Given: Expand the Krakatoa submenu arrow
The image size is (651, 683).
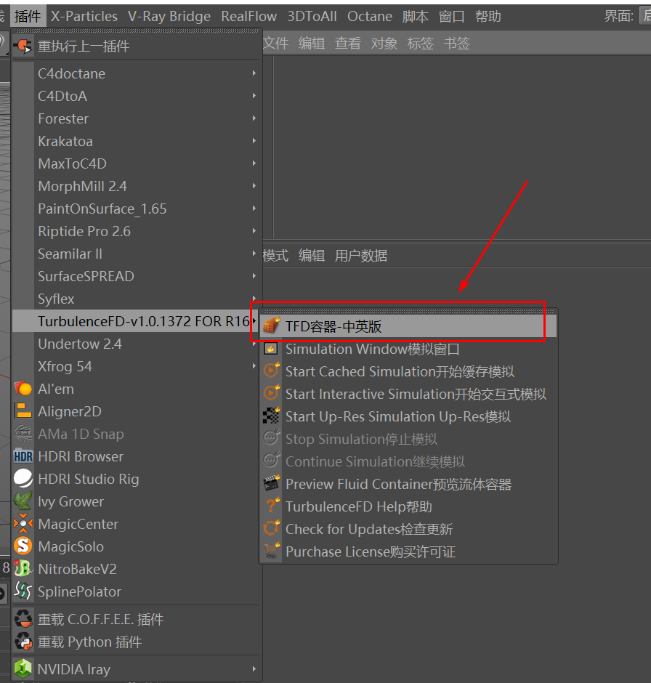Looking at the screenshot, I should (x=254, y=141).
